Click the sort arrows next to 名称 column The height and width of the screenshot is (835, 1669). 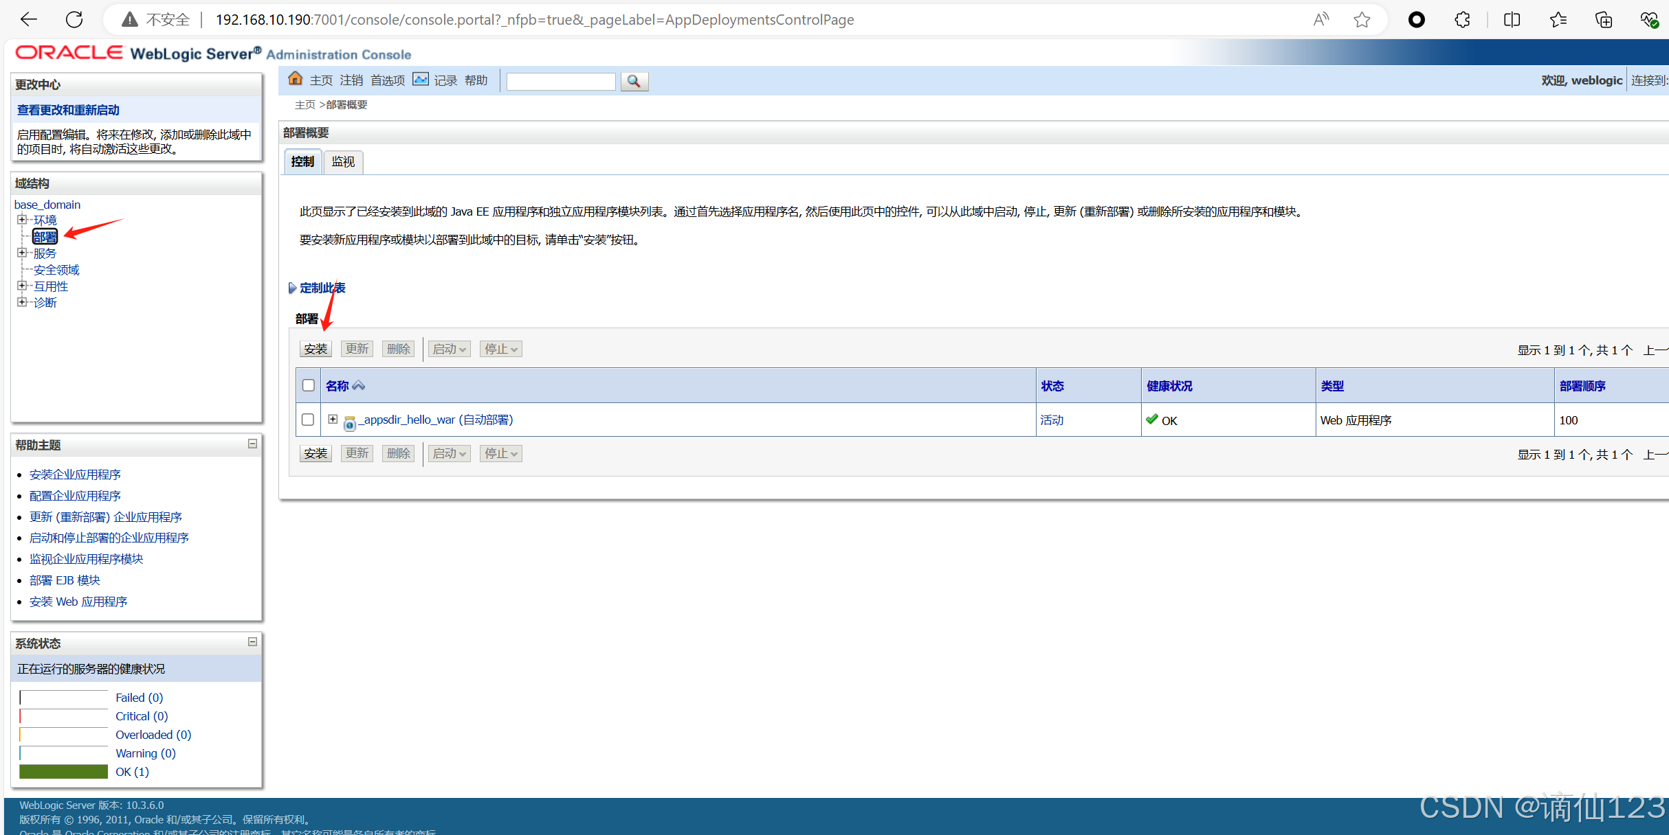(358, 385)
